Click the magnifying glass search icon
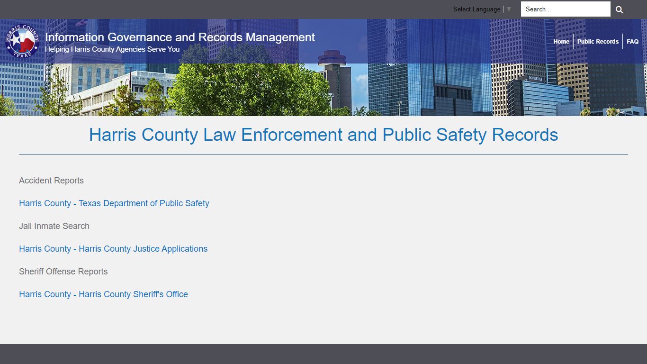The height and width of the screenshot is (364, 647). click(x=619, y=9)
